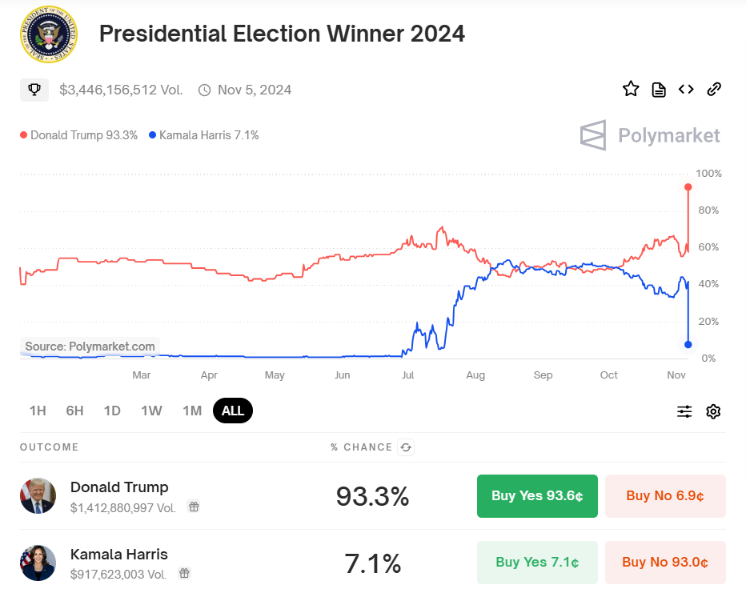This screenshot has width=746, height=593.
Task: Click the embed code icon
Action: tap(686, 89)
